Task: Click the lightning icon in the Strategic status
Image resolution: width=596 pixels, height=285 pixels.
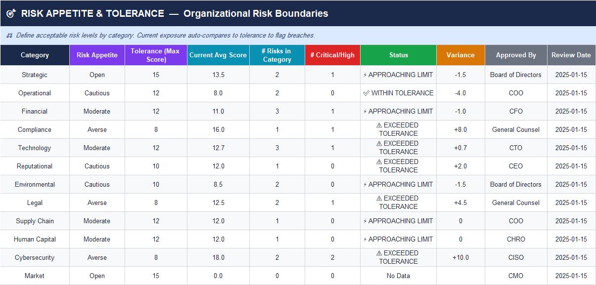Action: (365, 75)
